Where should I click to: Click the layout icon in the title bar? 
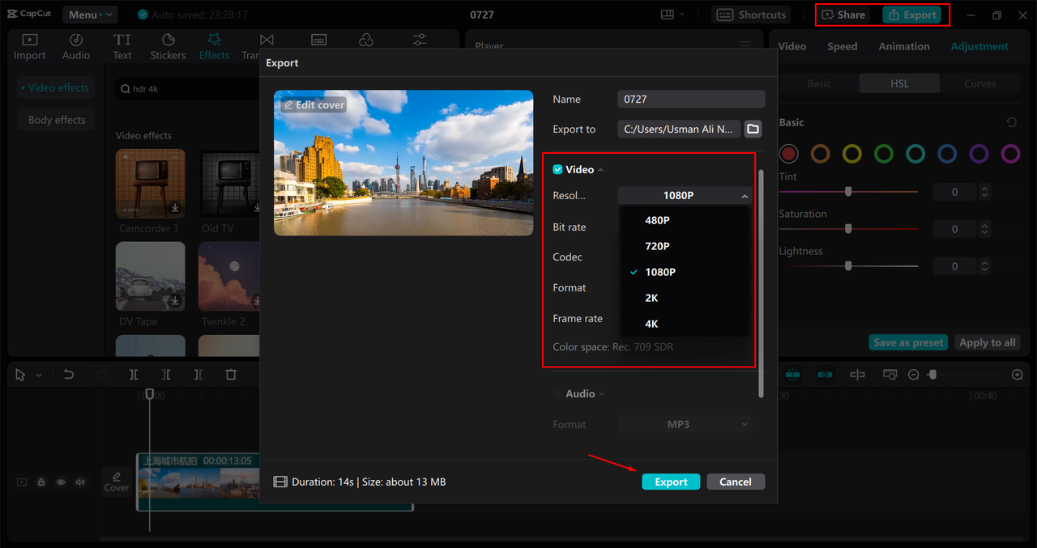click(x=668, y=15)
